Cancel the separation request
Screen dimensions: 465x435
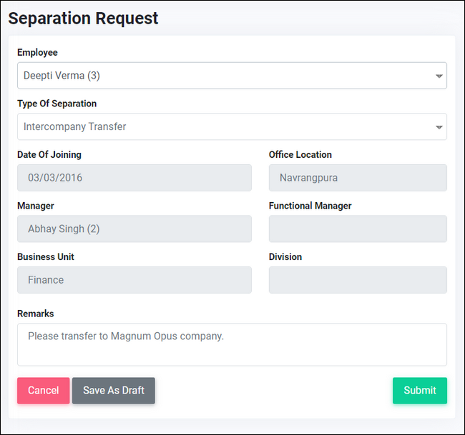coord(44,390)
